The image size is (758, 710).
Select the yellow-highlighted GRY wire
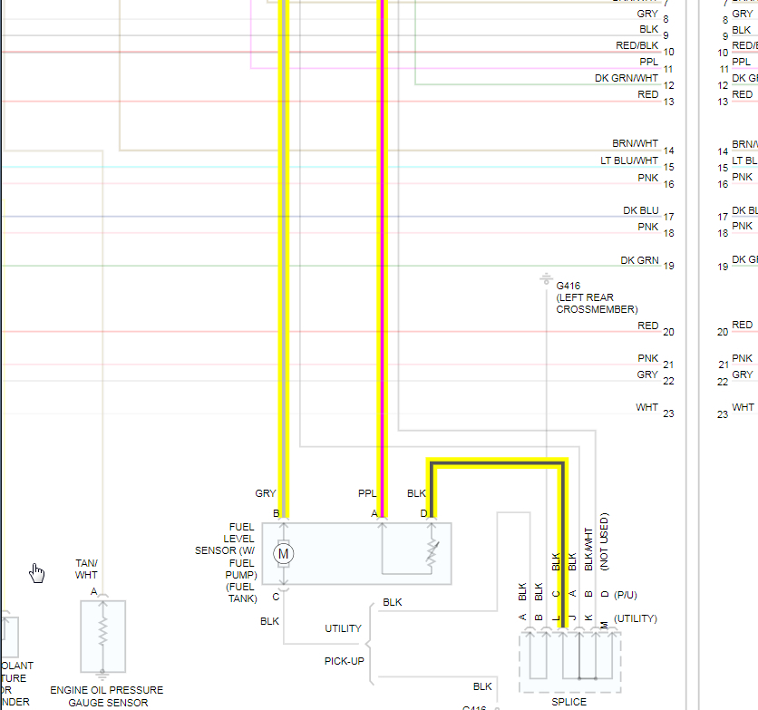click(x=284, y=258)
